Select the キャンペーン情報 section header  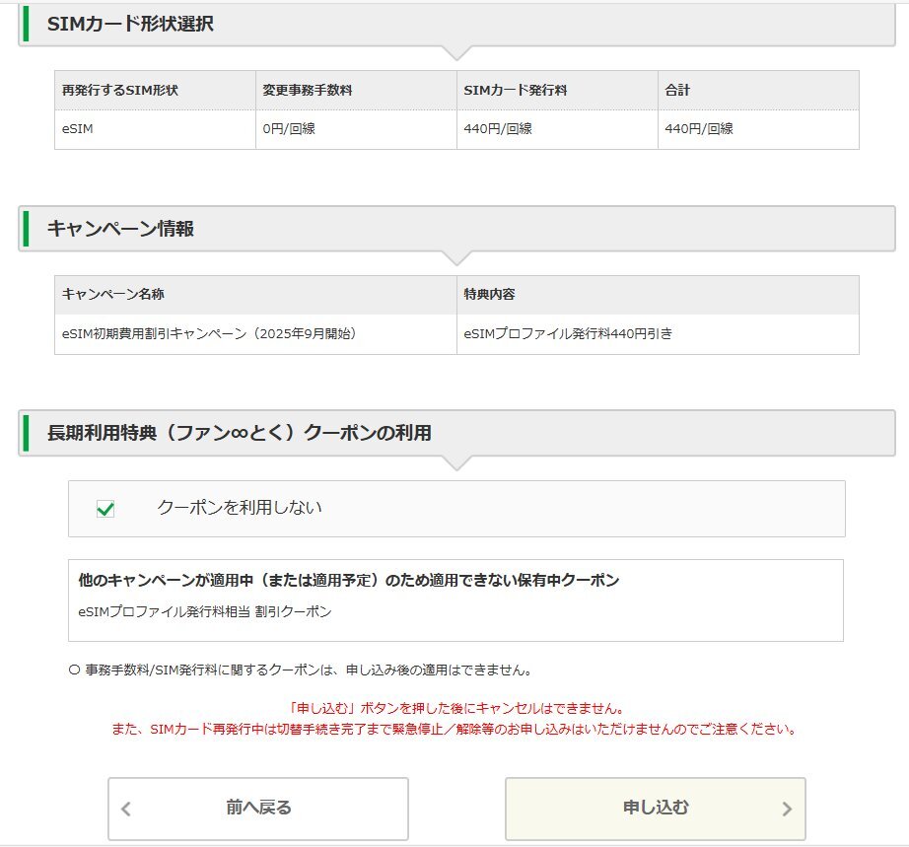pos(120,229)
